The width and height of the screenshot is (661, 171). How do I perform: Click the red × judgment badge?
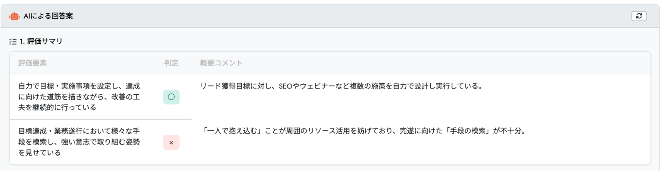click(171, 143)
